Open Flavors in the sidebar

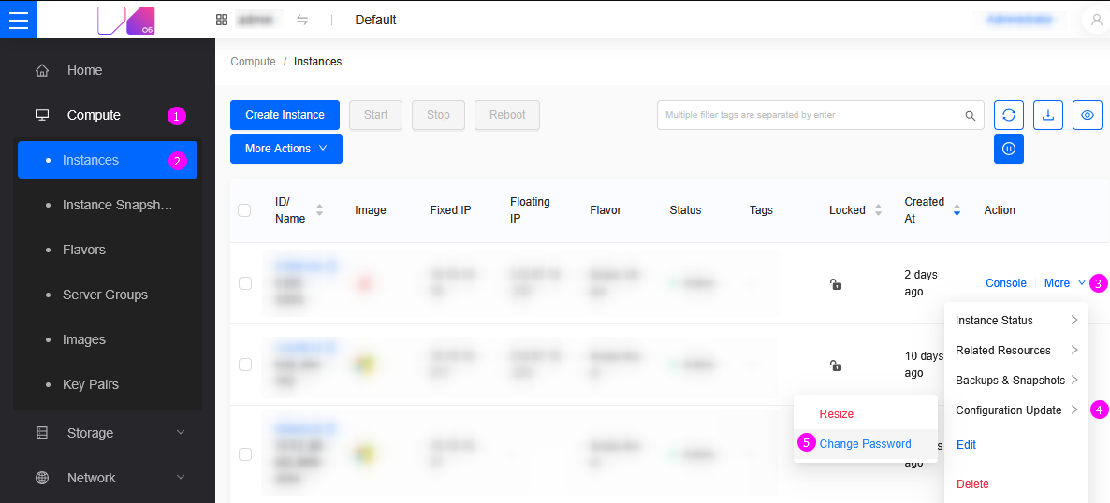pyautogui.click(x=108, y=250)
